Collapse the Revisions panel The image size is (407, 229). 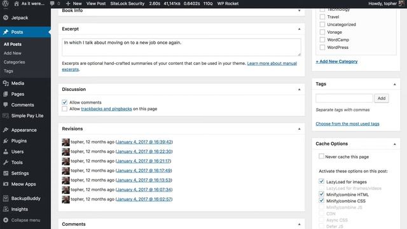(299, 129)
